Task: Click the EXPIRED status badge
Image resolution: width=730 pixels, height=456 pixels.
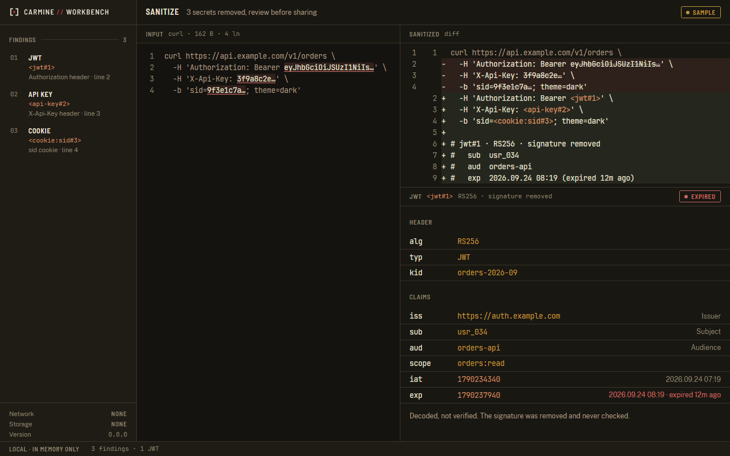Action: tap(700, 197)
